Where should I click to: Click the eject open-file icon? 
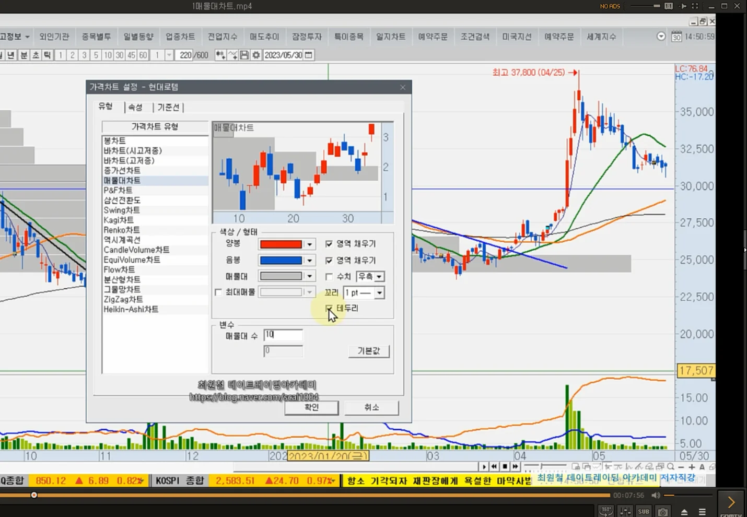click(x=684, y=512)
